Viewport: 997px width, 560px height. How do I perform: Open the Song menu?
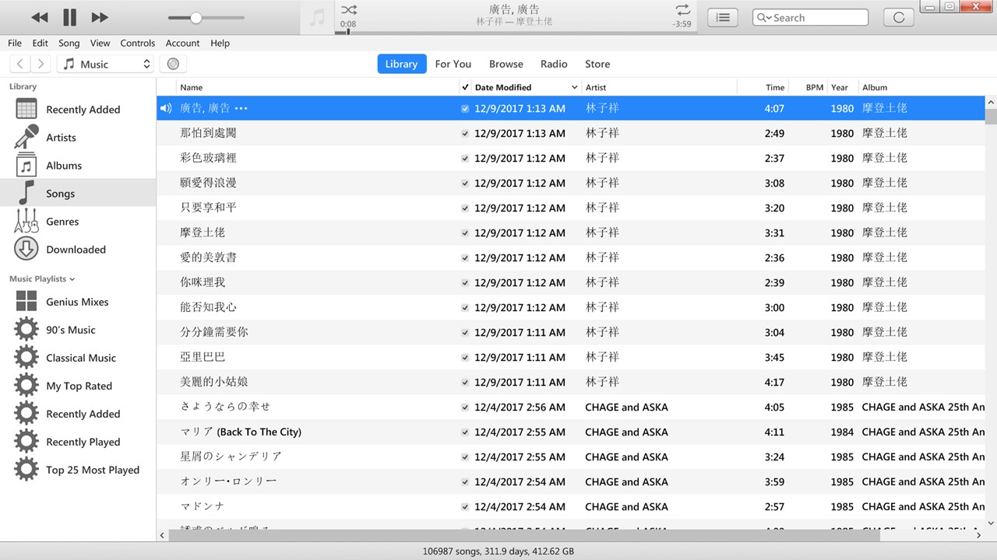click(69, 43)
